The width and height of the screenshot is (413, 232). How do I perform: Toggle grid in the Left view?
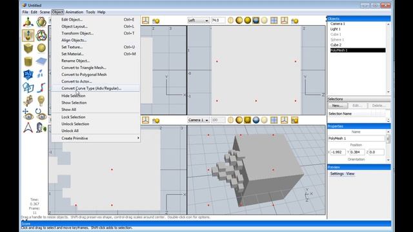click(274, 20)
